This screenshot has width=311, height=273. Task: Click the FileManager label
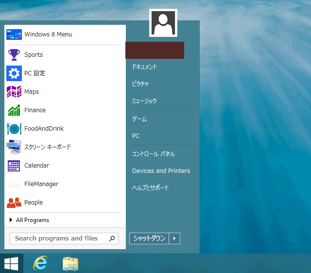[41, 184]
